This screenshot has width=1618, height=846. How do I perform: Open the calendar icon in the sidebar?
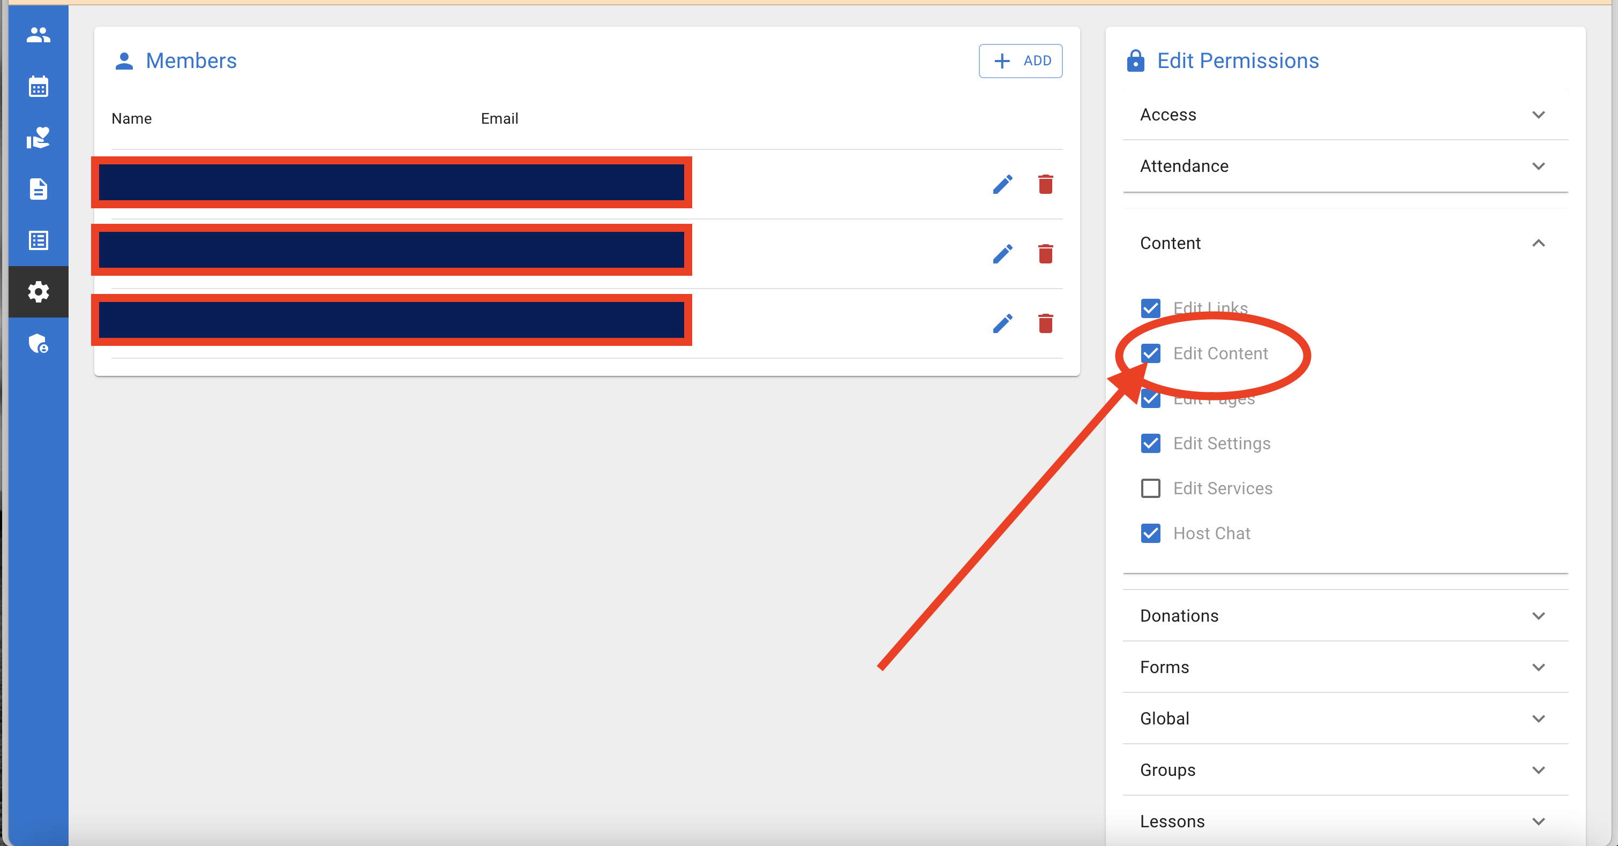[39, 87]
